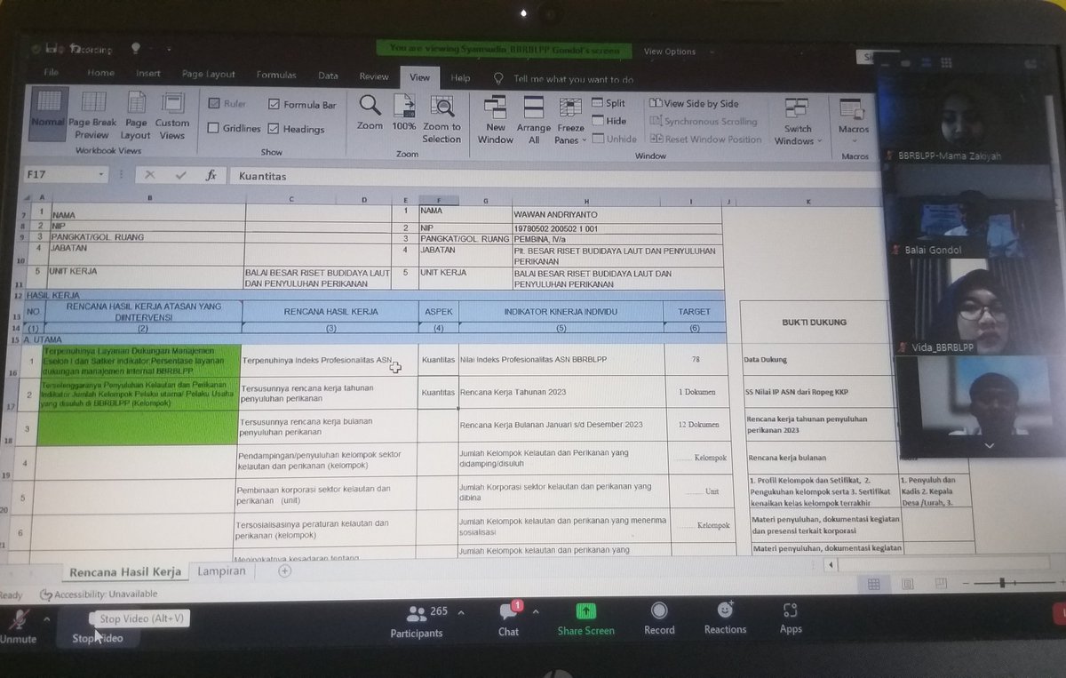
Task: Open the Macros dropdown
Action: pyautogui.click(x=853, y=122)
